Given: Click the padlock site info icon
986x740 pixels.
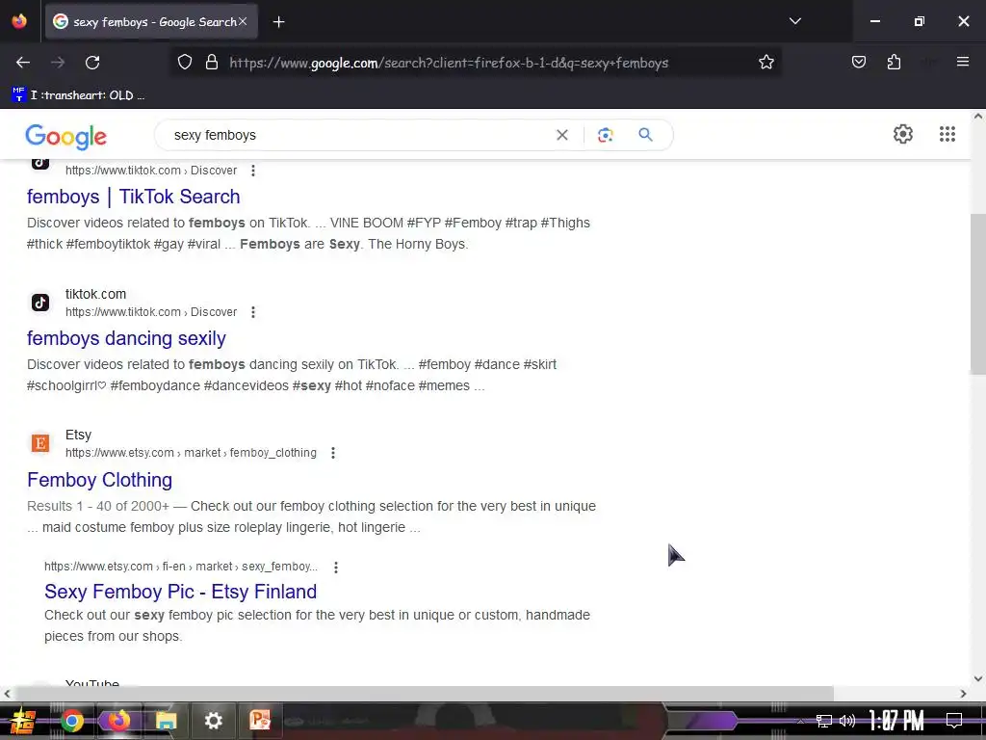Looking at the screenshot, I should click(212, 63).
